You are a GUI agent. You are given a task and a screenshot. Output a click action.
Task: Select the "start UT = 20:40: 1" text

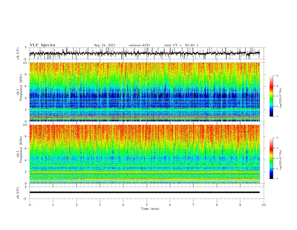[x=181, y=45]
